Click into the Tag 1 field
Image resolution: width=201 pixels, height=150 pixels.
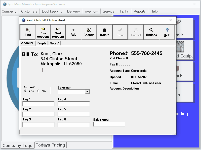pos(38,104)
